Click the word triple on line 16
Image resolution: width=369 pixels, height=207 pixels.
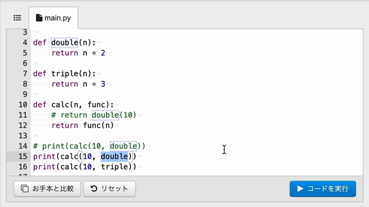114,167
